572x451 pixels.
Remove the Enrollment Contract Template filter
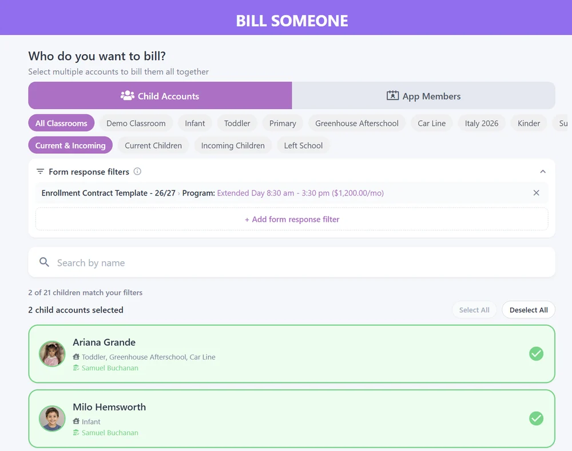pyautogui.click(x=536, y=193)
